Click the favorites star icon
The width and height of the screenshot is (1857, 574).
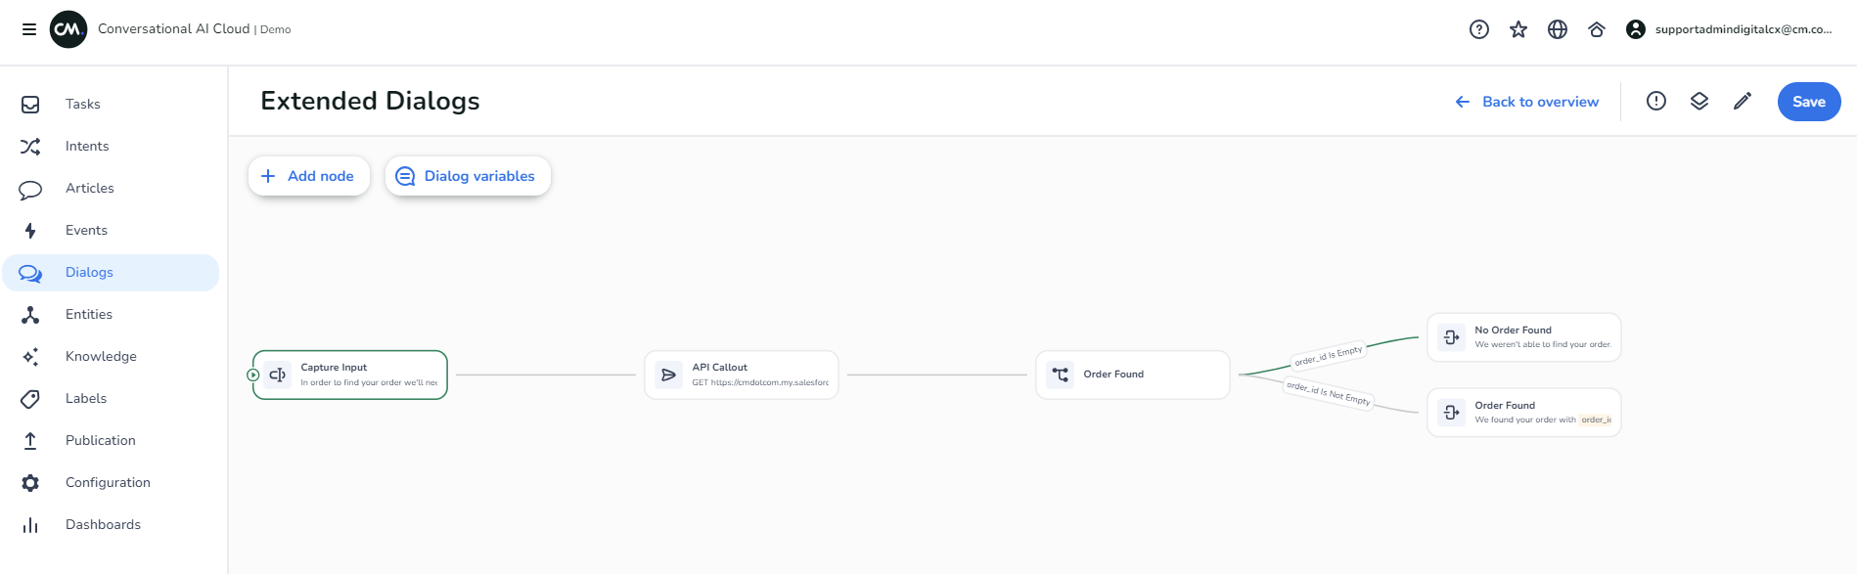(x=1518, y=29)
